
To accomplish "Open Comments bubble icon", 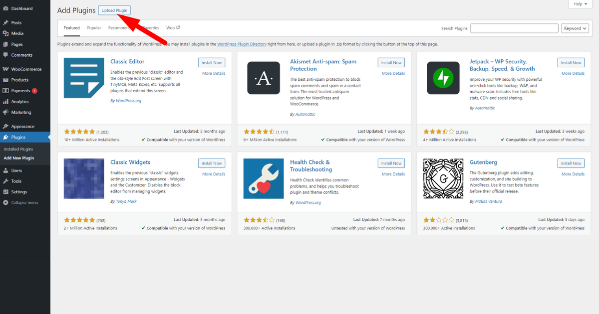I will tap(5, 55).
